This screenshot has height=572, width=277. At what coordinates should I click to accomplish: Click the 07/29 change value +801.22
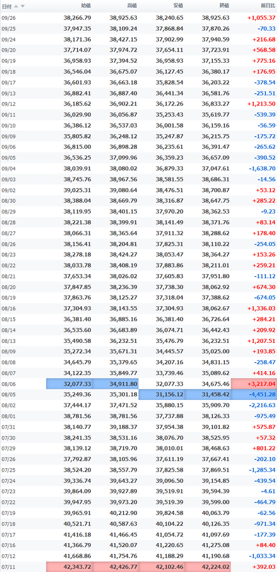pos(264,449)
